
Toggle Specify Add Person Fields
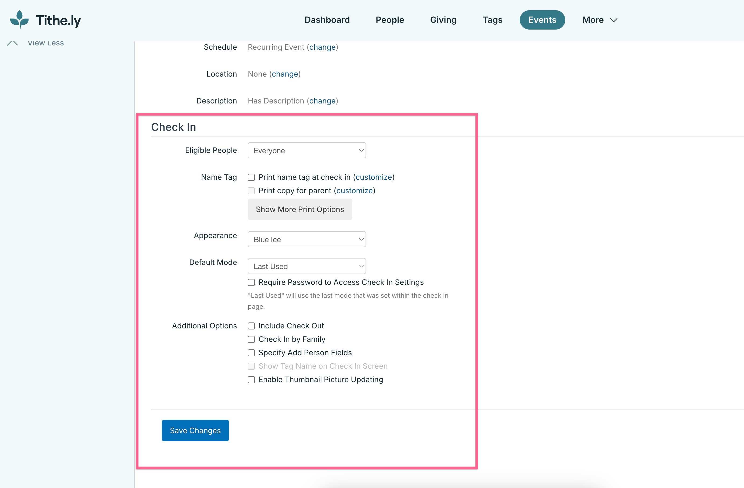click(x=251, y=353)
